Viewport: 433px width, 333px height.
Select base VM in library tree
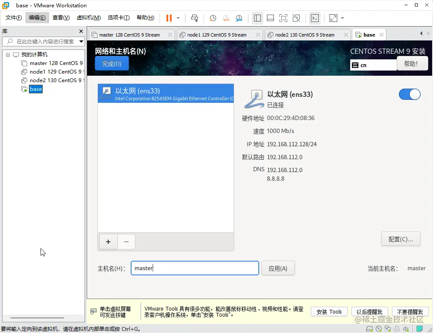[x=36, y=89]
